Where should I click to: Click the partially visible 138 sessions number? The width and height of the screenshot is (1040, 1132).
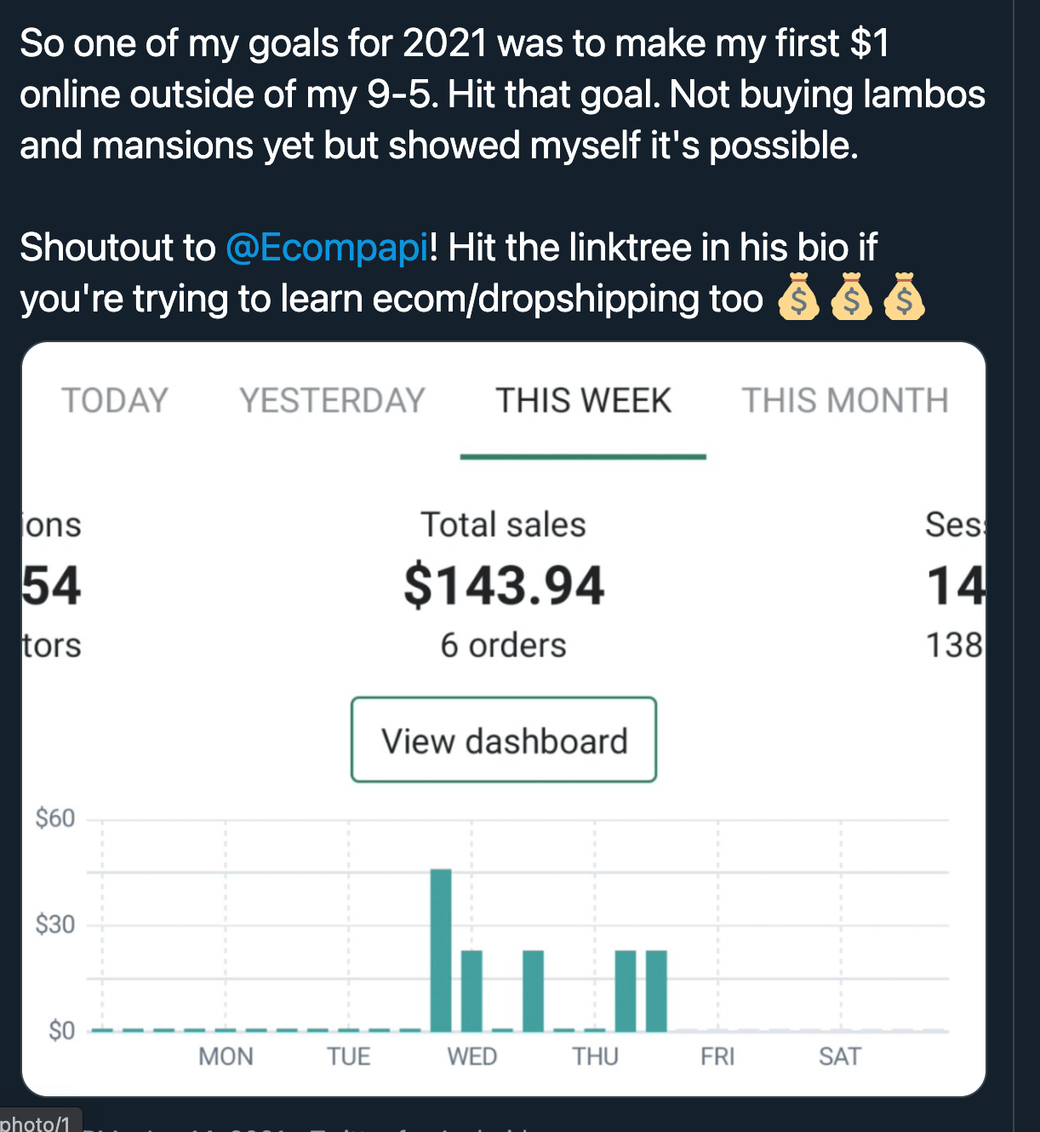[954, 645]
